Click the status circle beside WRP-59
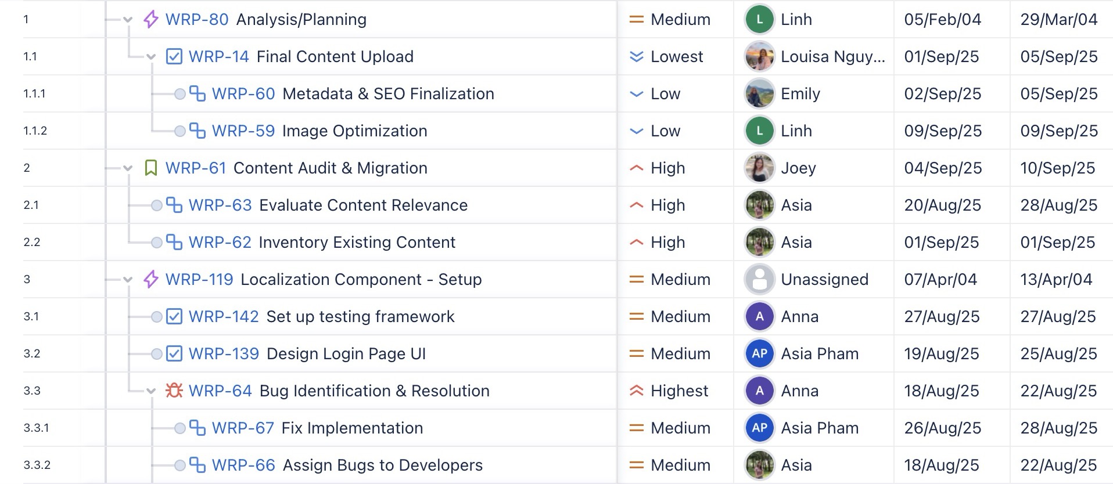The height and width of the screenshot is (484, 1113). pos(180,131)
